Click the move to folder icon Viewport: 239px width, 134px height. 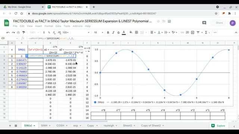(x=164, y=21)
